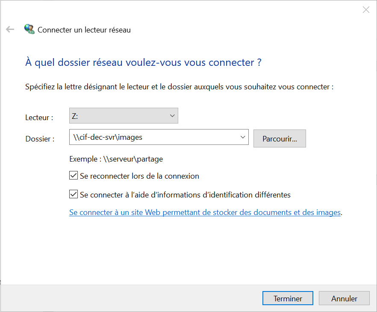Click the "À quel dossier réseau" heading
The image size is (377, 312).
tap(143, 62)
